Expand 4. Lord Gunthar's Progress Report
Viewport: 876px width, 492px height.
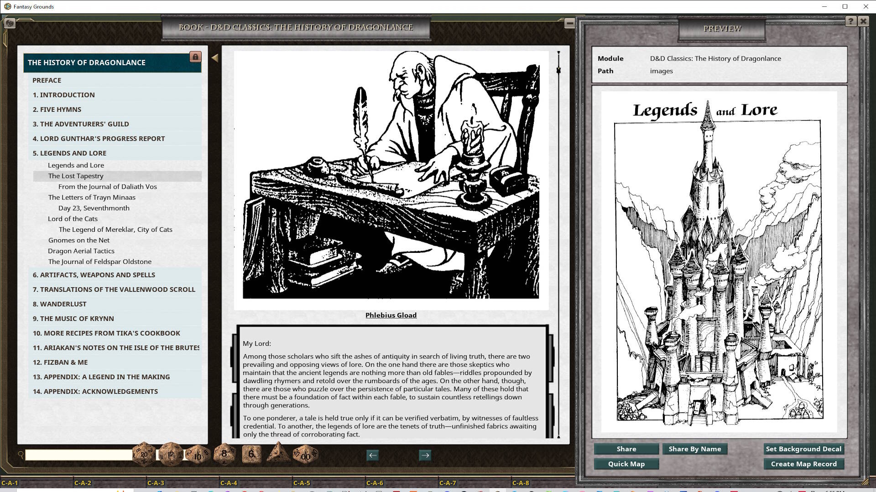coord(115,138)
